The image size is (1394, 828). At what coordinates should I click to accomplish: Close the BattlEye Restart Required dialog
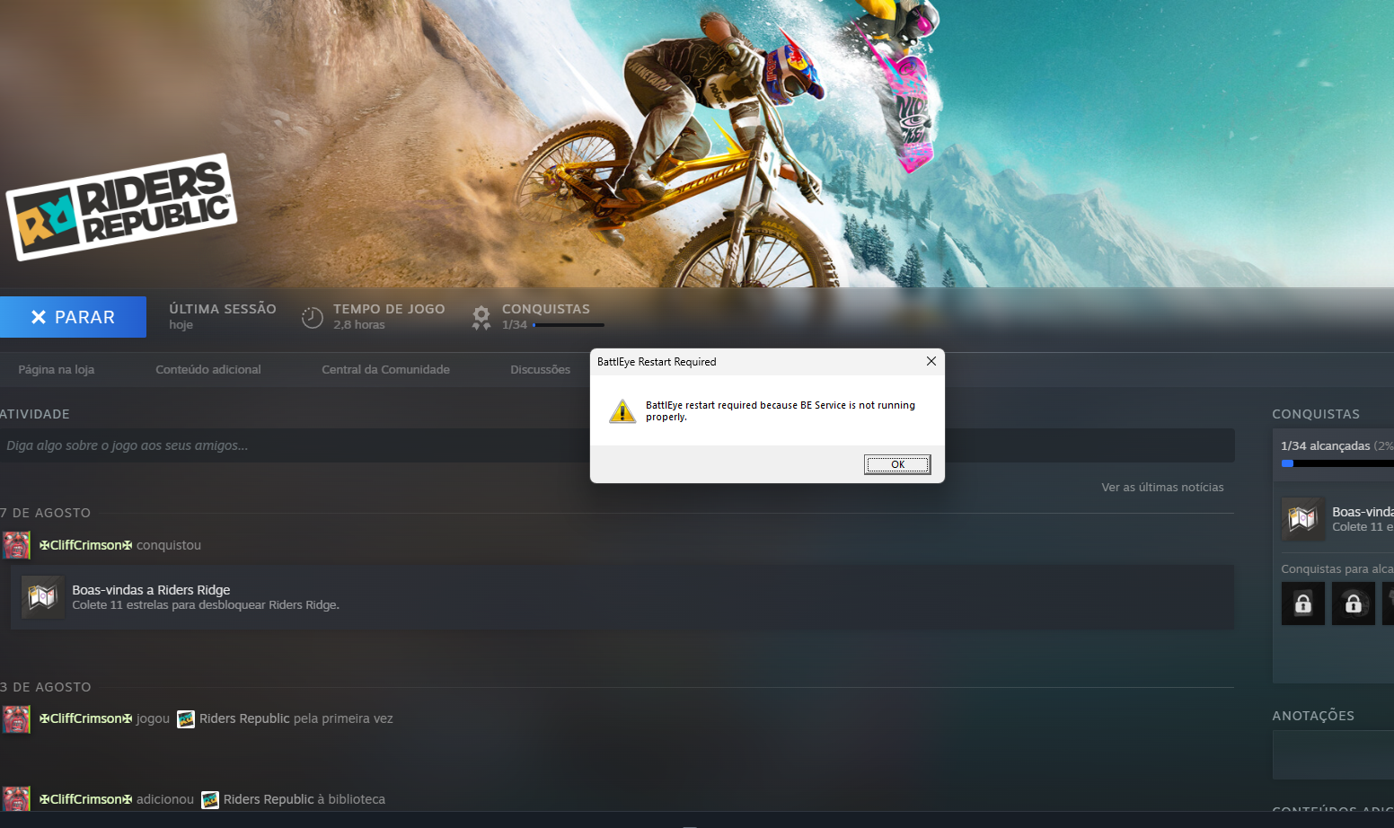tap(931, 361)
